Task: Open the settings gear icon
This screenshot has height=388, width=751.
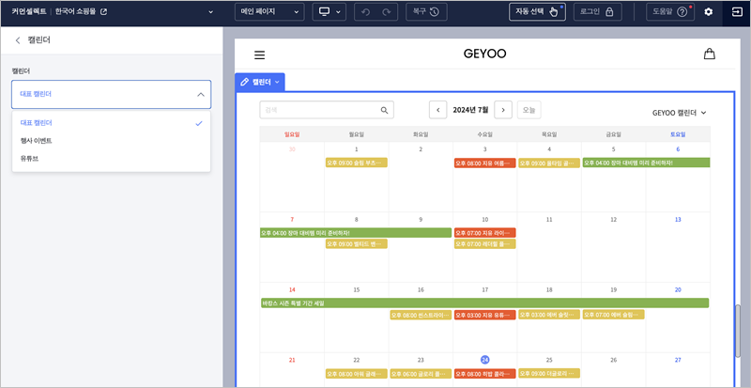Action: click(x=709, y=12)
